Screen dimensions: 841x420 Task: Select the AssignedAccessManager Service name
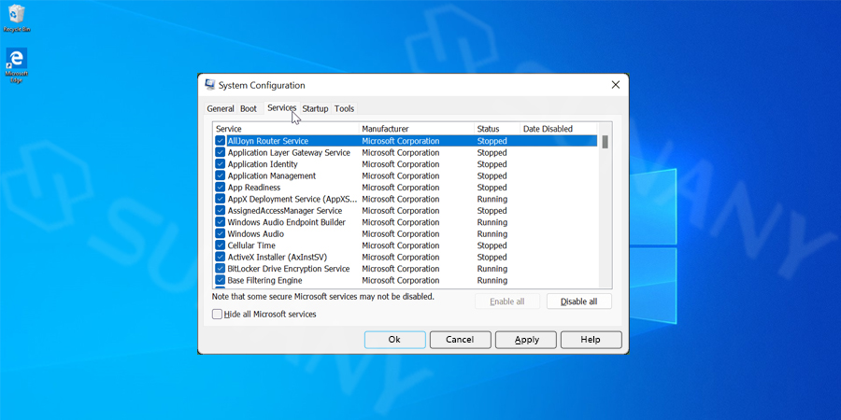285,211
